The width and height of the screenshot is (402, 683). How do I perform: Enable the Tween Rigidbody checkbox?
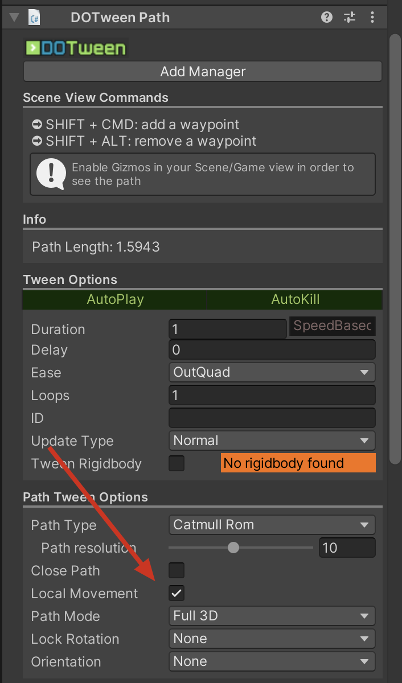coord(177,463)
